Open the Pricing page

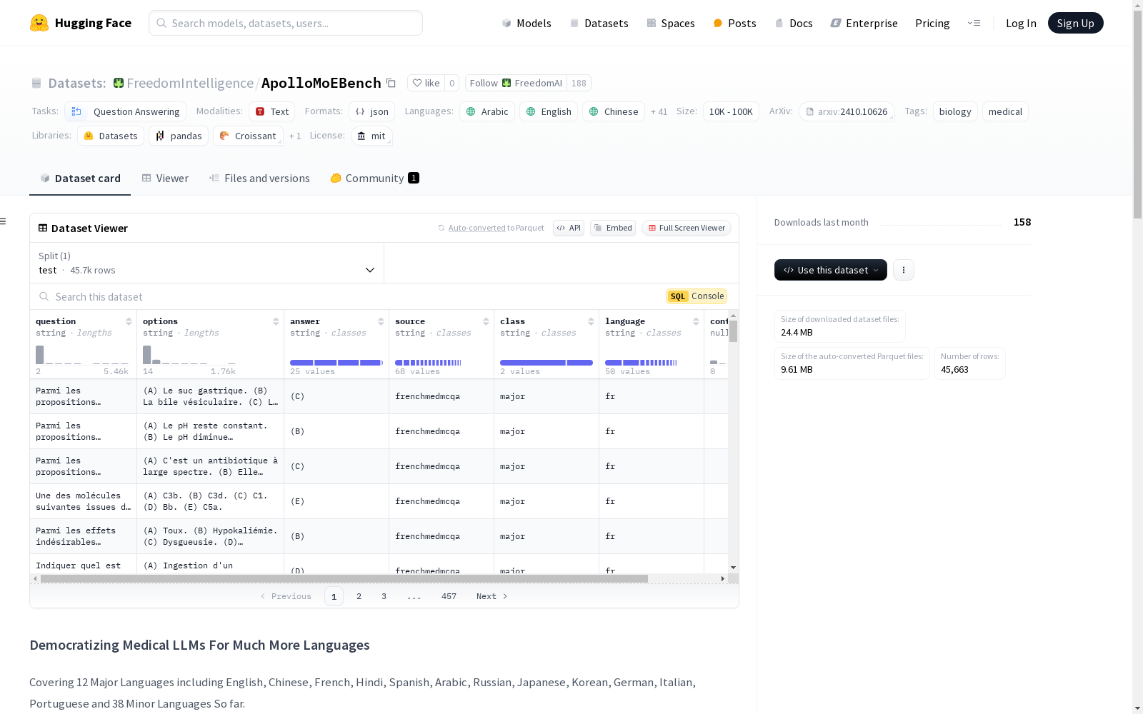[932, 23]
